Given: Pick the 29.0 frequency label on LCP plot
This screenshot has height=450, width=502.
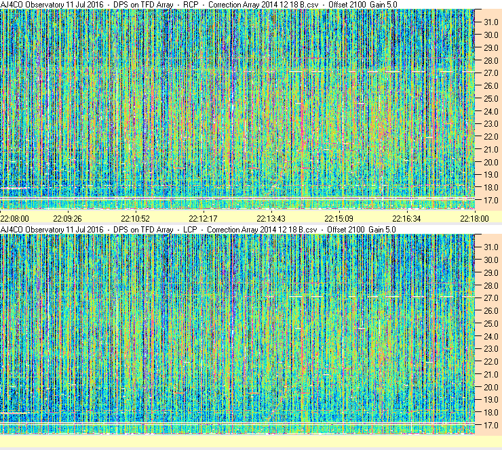Looking at the screenshot, I should point(491,272).
